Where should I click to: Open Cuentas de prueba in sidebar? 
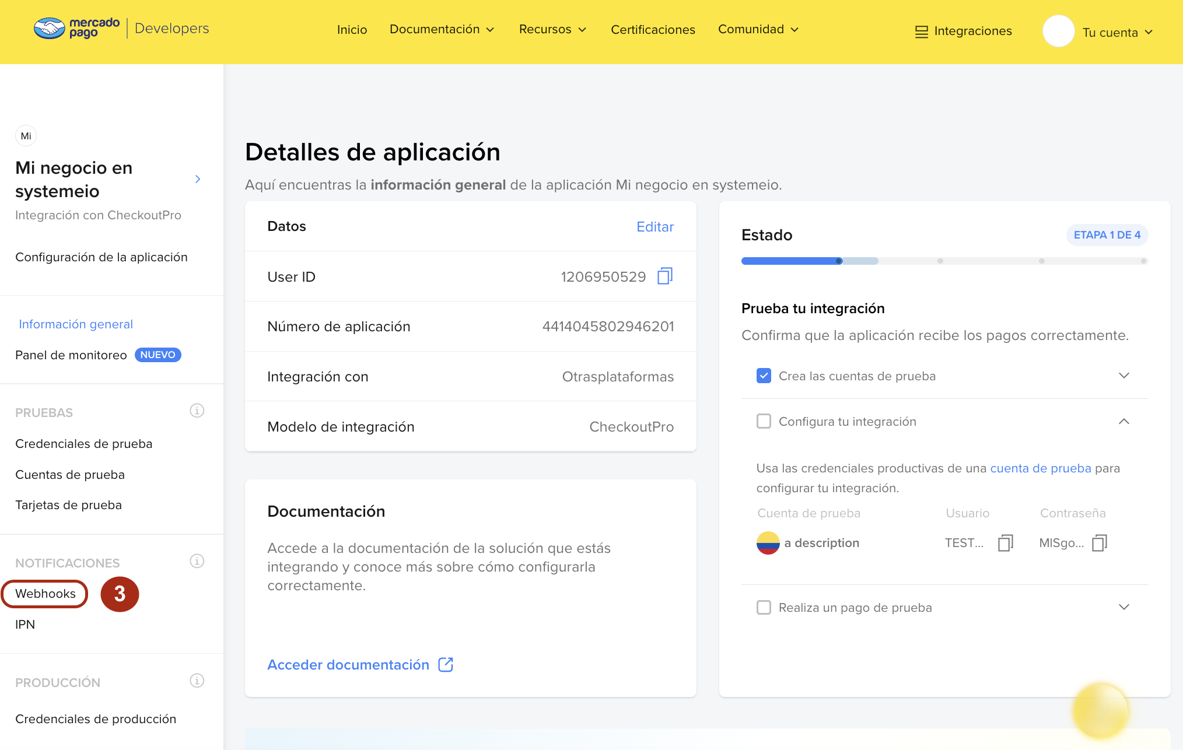point(70,475)
